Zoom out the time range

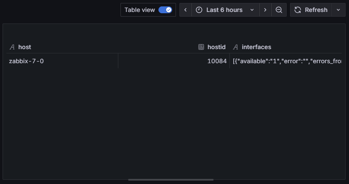coord(279,10)
